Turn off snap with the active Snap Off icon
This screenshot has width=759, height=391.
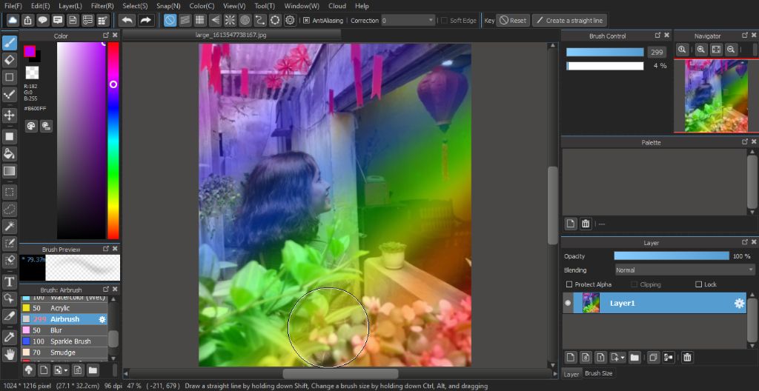coord(170,20)
